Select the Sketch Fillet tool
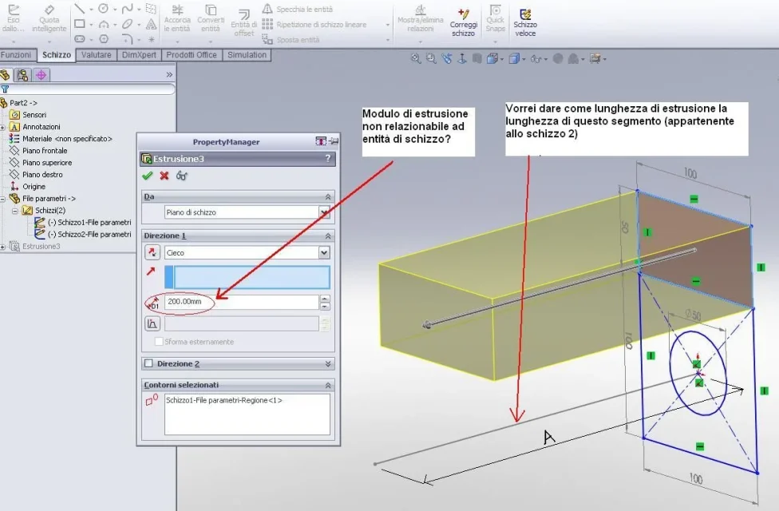 pos(127,39)
